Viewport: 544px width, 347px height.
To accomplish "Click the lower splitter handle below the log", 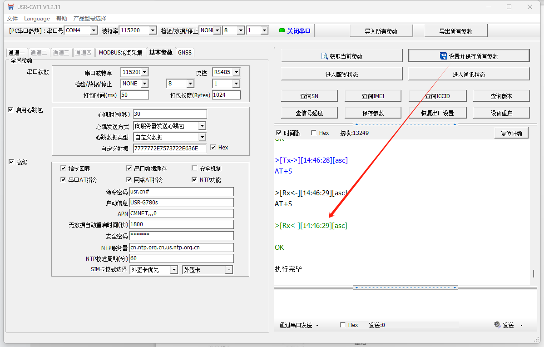I will (405, 288).
